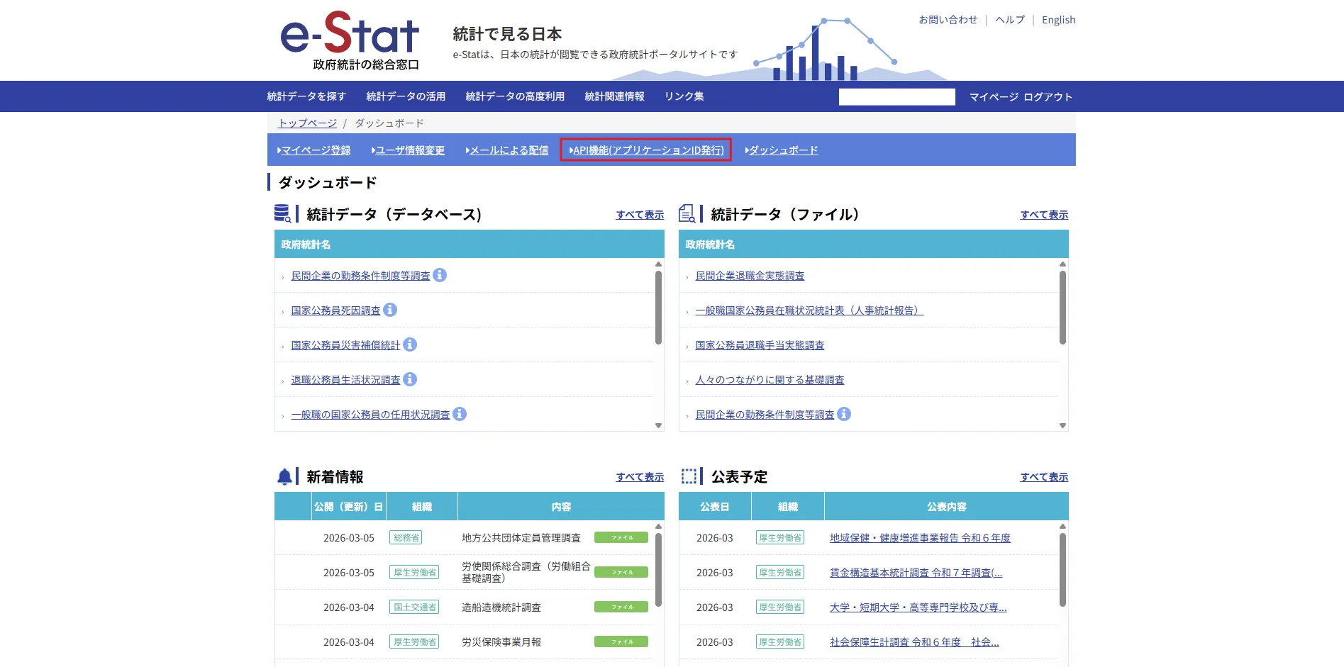Show all 統計データ（データベース） entries
1344x667 pixels.
tap(640, 215)
